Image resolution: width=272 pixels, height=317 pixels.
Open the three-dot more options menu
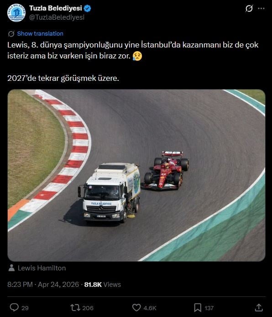pyautogui.click(x=262, y=8)
